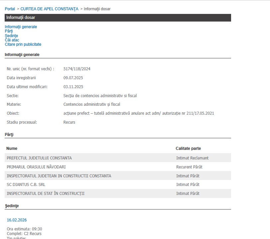The height and width of the screenshot is (239, 270).
Task: Click the dark Informații dosar header bar
Action: click(x=118, y=18)
